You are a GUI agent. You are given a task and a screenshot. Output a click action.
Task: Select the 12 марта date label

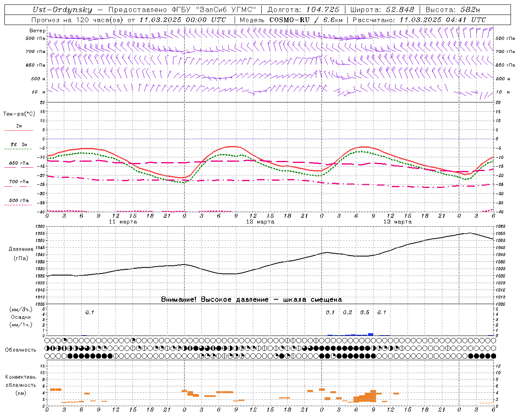coord(260,222)
